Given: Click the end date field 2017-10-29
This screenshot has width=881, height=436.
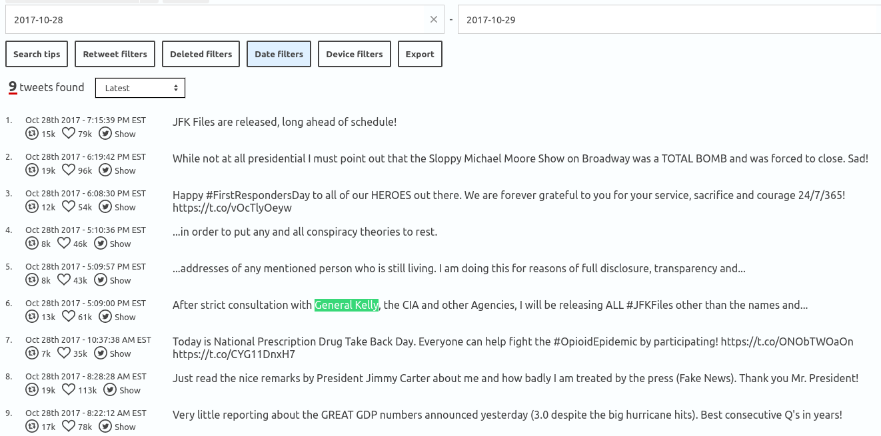Looking at the screenshot, I should click(x=669, y=19).
